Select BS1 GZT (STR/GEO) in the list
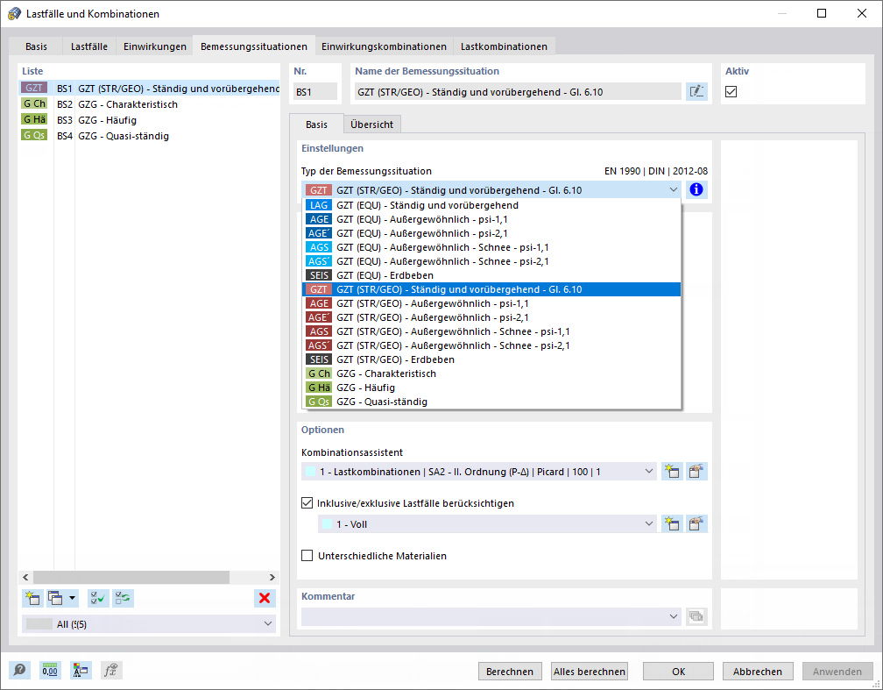Screen dimensions: 883x690 tap(149, 89)
